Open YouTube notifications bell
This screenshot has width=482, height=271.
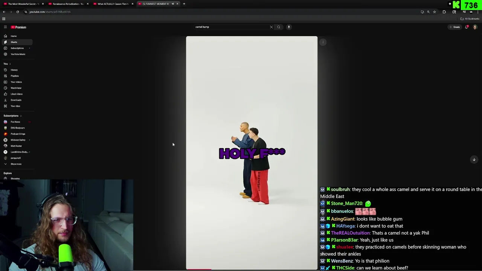(x=467, y=27)
